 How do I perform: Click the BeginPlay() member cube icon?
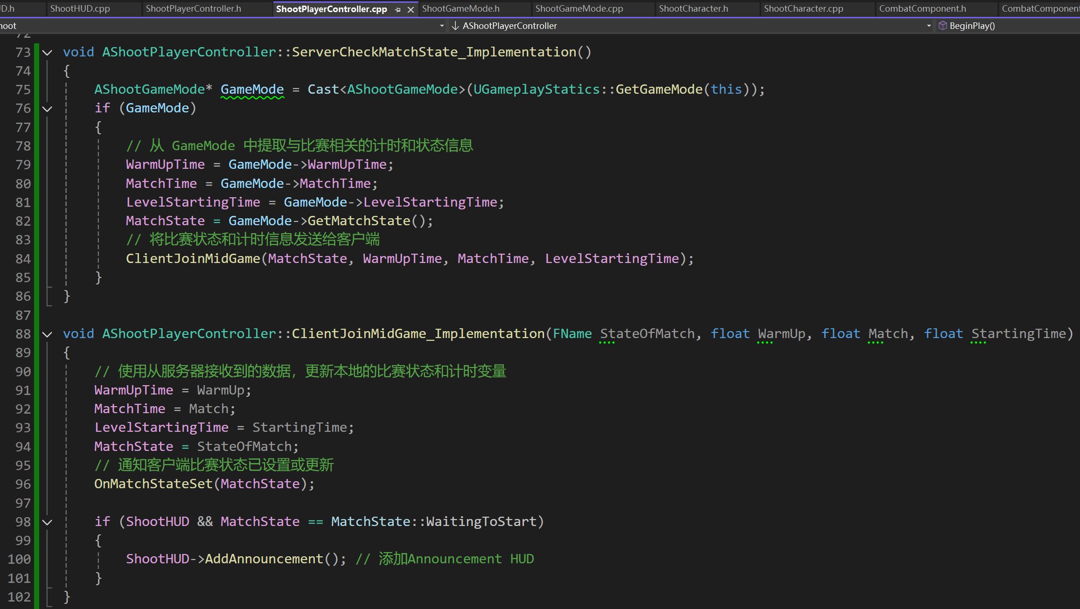coord(942,26)
